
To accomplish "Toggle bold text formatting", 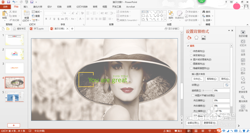I will [46, 19].
